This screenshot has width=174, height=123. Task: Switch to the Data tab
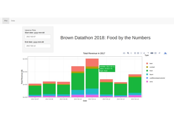click(x=13, y=21)
